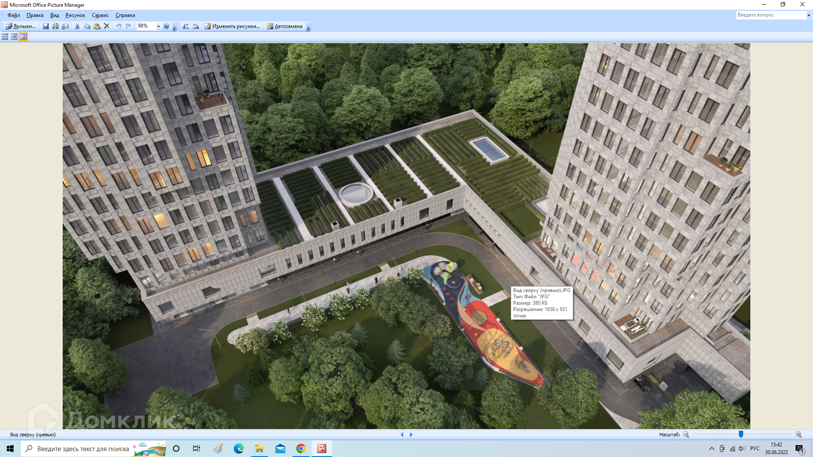
Task: Switch to Thumbnail view mode
Action: pos(5,37)
